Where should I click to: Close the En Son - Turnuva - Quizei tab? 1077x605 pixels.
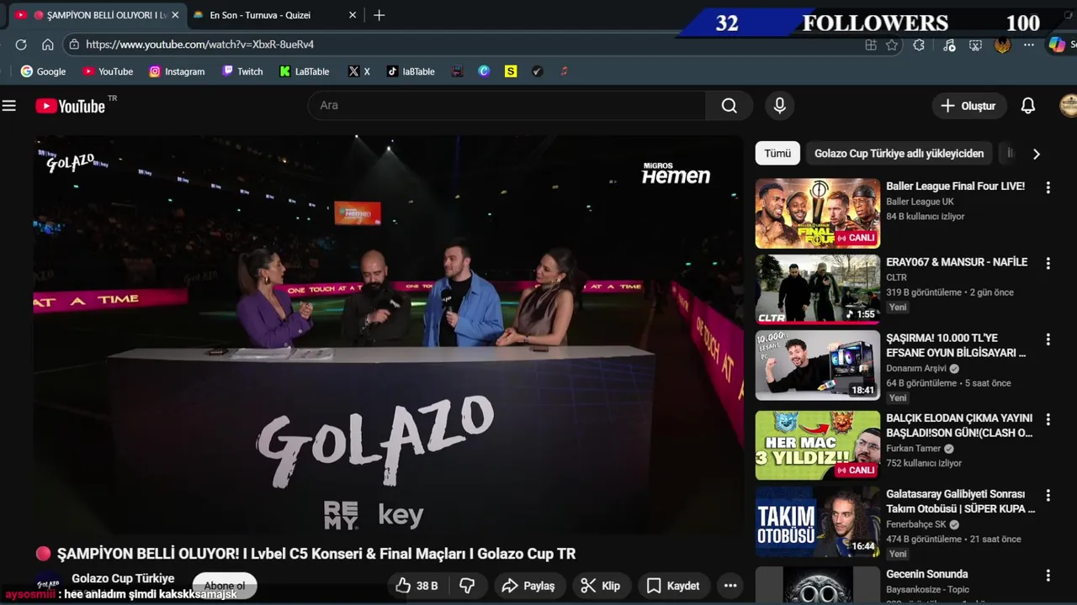pos(353,15)
